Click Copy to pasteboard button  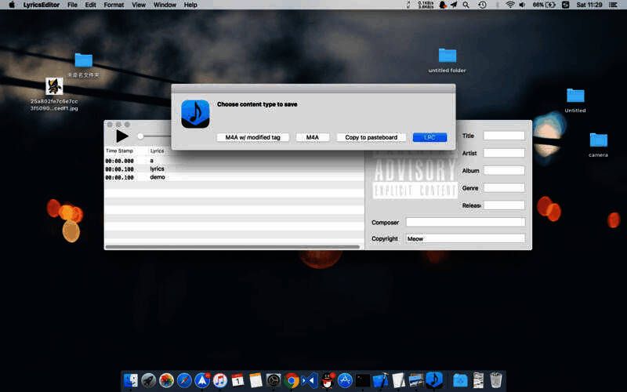tap(371, 137)
